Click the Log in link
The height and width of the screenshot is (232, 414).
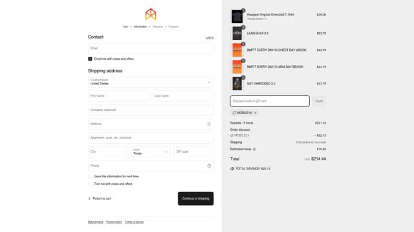[210, 37]
